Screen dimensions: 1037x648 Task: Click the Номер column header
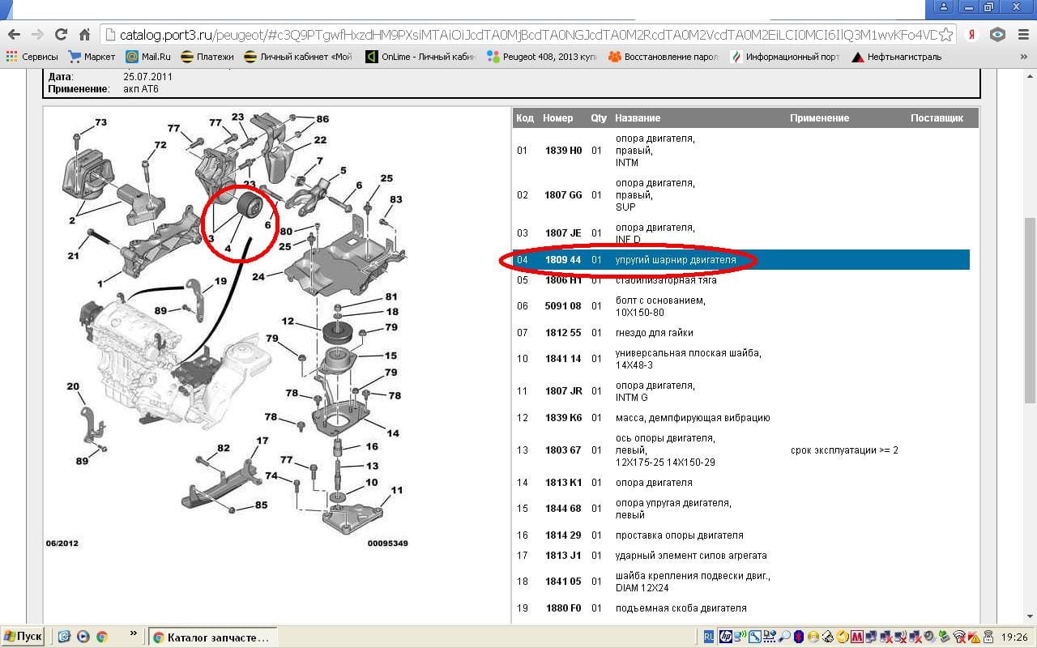(557, 118)
